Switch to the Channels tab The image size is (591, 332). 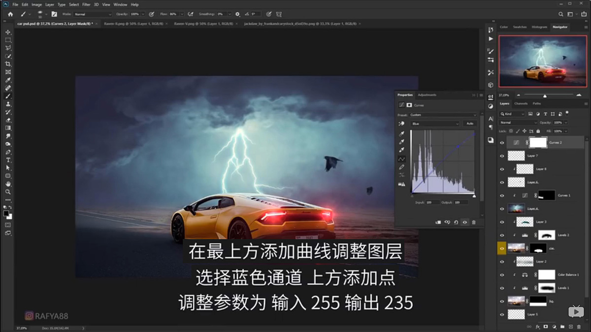pos(521,104)
